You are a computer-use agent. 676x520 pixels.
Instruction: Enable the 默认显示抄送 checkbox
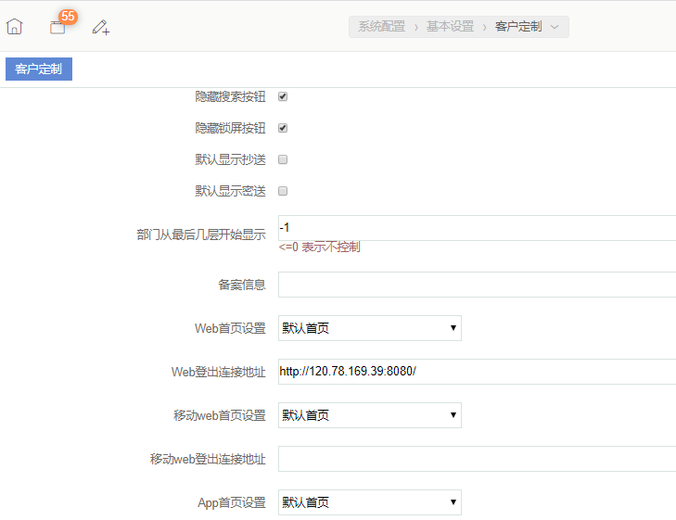[x=284, y=159]
